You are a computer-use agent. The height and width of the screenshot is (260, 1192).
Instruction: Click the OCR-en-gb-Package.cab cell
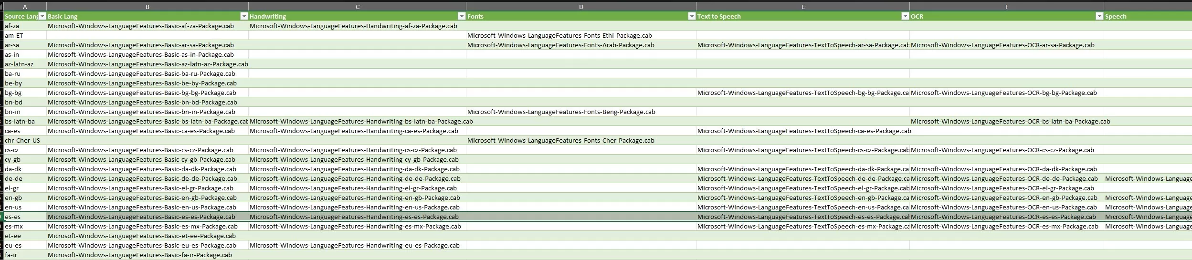(x=1007, y=198)
